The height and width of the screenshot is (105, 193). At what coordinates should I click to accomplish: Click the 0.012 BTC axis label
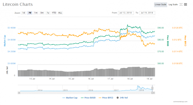coord(177,40)
